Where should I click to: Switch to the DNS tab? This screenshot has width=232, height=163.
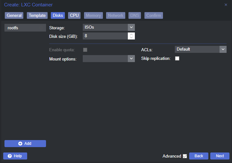tap(135, 16)
